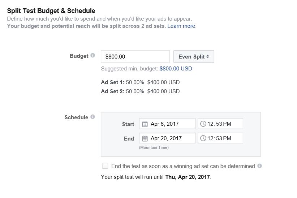Click the Ad Set 2 allocation line
The width and height of the screenshot is (297, 198).
140,91
